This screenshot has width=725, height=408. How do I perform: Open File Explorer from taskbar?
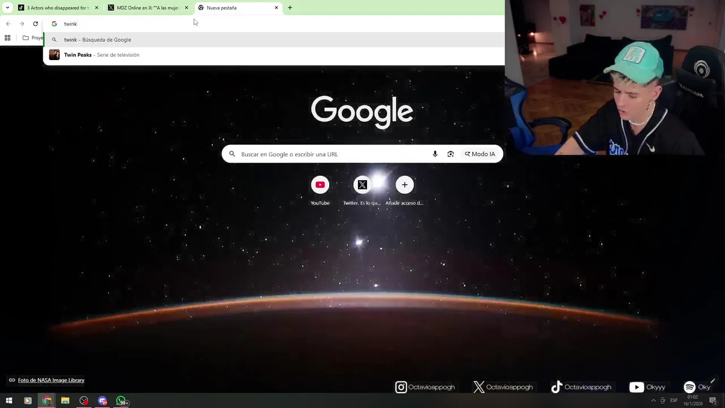point(65,401)
